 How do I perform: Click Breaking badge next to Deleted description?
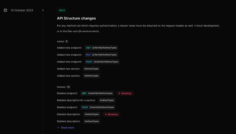[111, 115]
